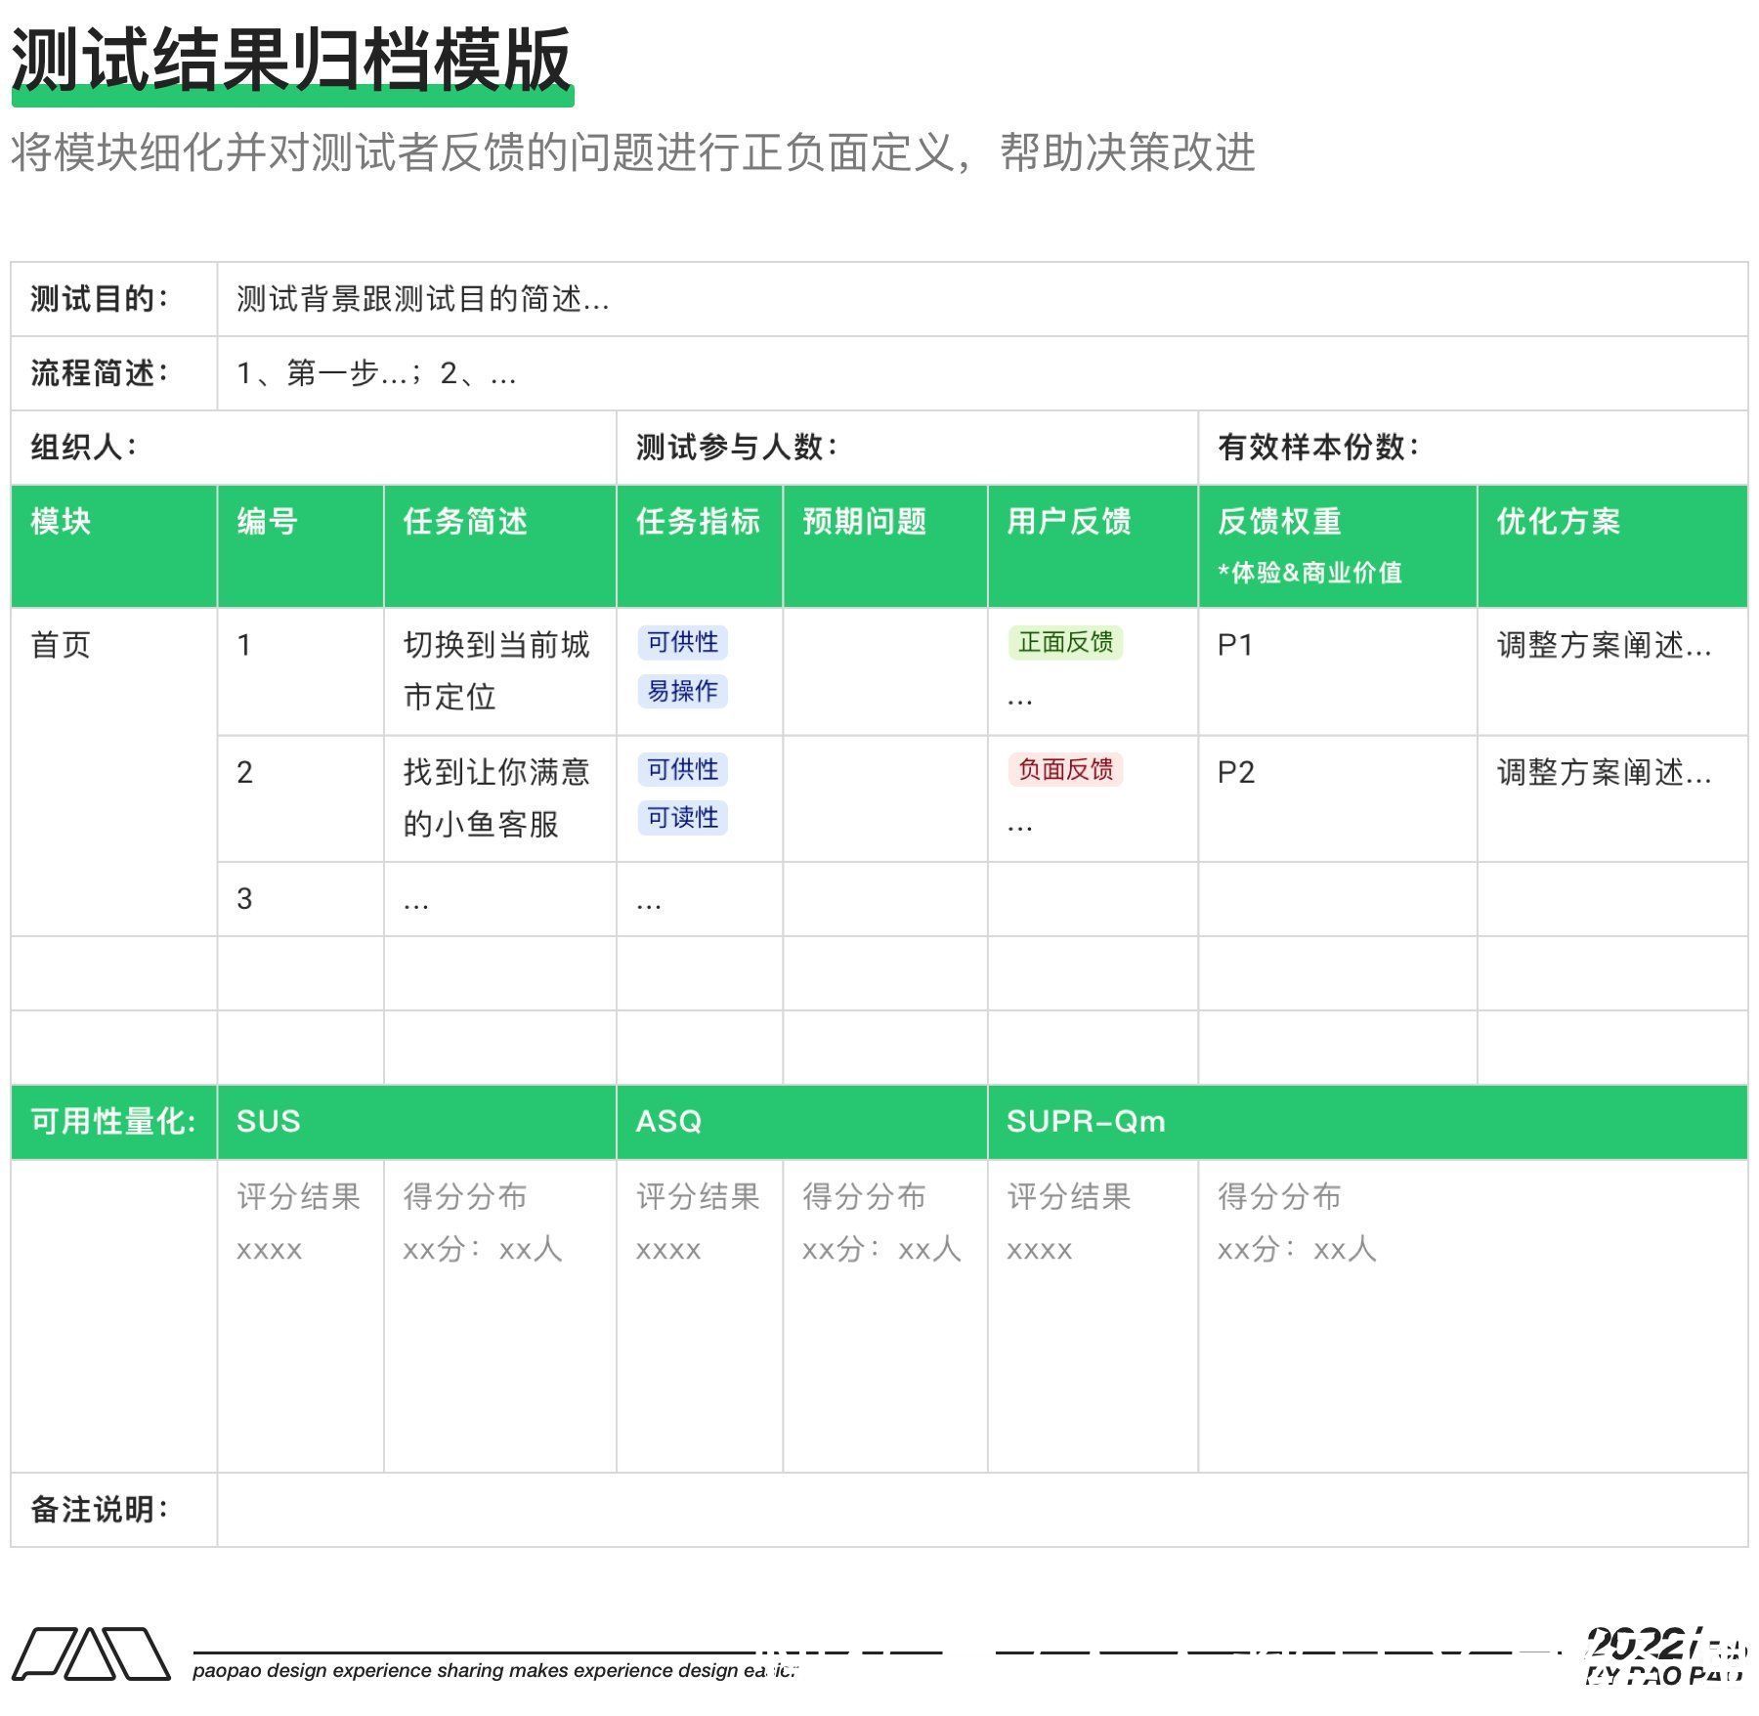Select the SUS section header

[x=416, y=1122]
